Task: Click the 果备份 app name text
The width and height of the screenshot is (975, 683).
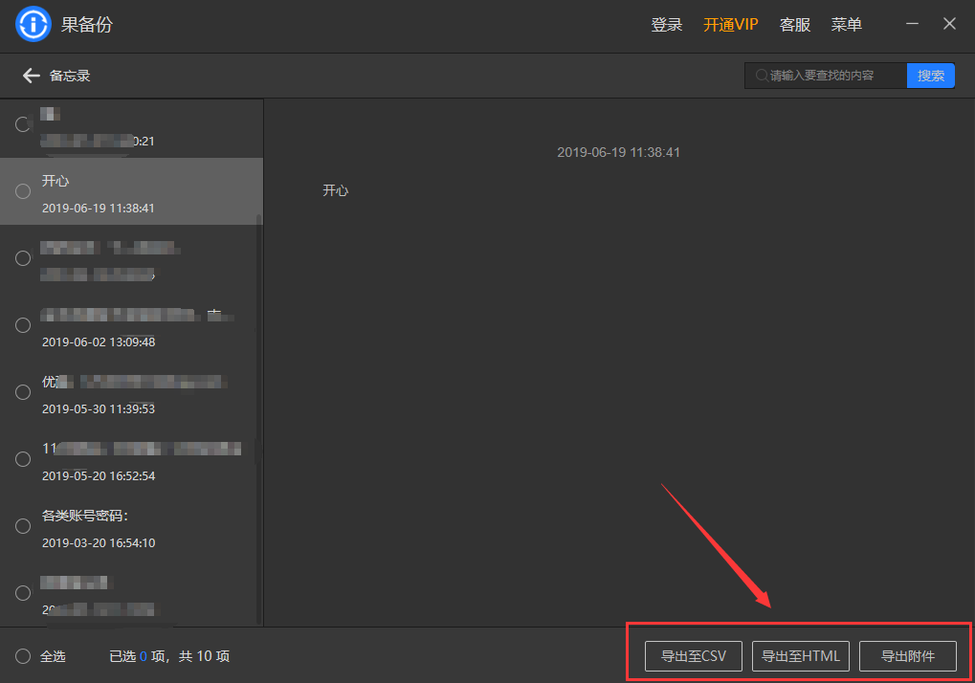Action: (86, 25)
